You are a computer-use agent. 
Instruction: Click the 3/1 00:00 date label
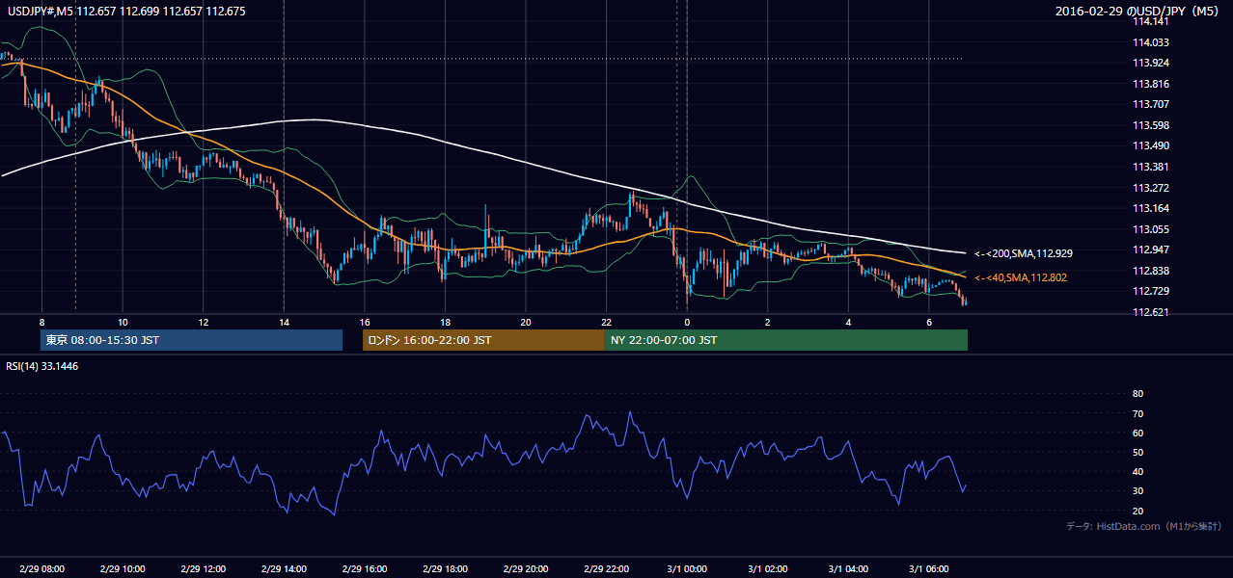(x=687, y=569)
